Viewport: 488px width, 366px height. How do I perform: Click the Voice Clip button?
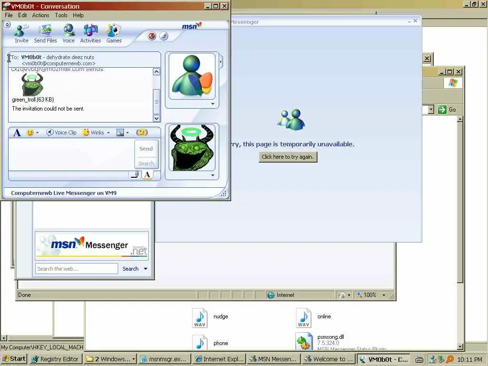(x=61, y=132)
